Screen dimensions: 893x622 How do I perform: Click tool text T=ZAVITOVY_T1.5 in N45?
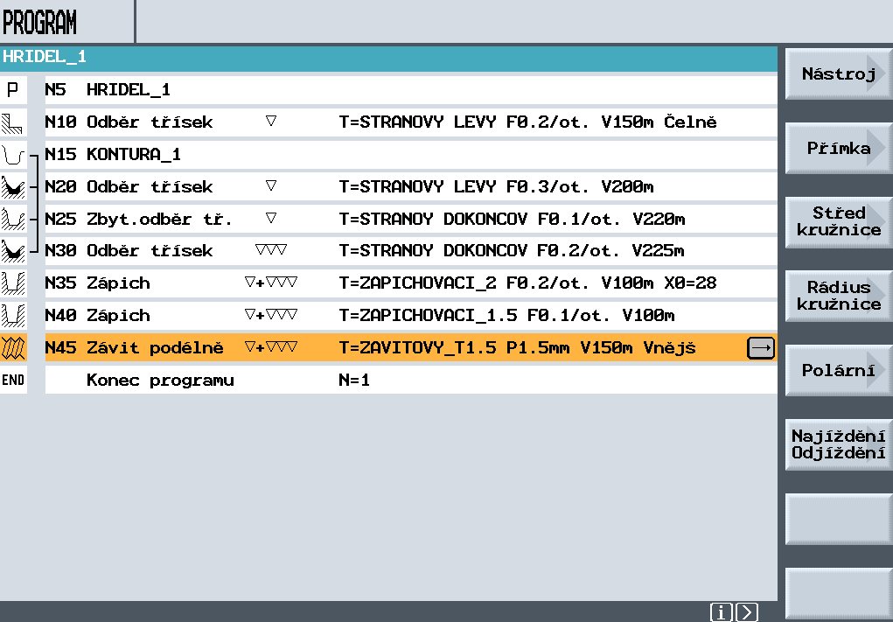coord(417,347)
